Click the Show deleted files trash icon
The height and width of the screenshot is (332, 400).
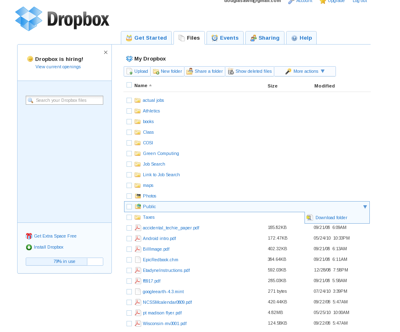(x=231, y=71)
